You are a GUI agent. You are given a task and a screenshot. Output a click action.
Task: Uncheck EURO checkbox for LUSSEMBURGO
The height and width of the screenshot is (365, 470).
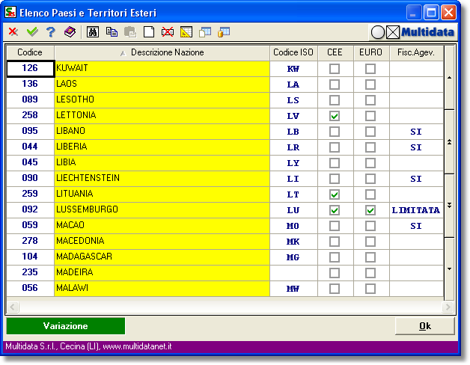pyautogui.click(x=370, y=210)
